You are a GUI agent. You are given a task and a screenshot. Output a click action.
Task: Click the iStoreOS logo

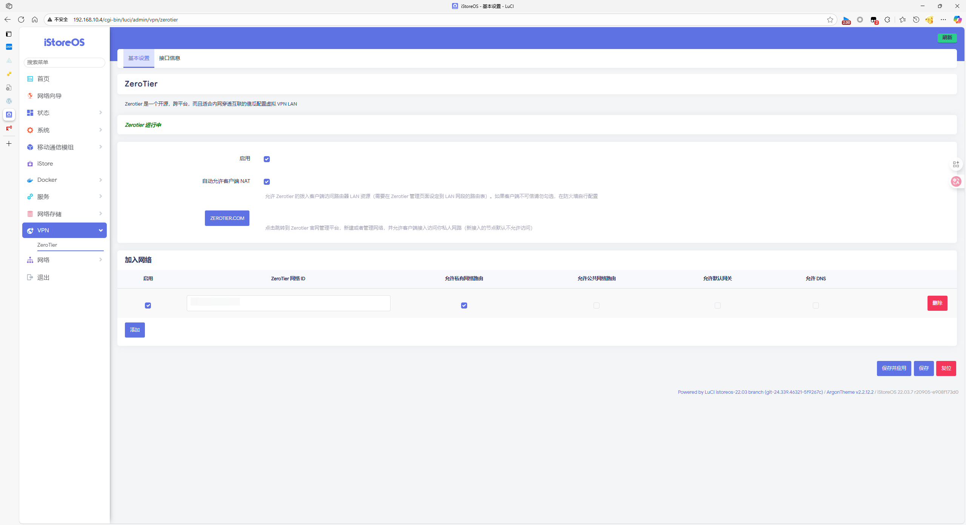pyautogui.click(x=65, y=42)
